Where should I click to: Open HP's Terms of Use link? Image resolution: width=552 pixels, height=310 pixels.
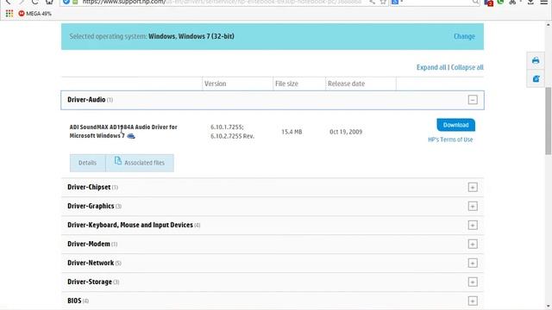450,139
